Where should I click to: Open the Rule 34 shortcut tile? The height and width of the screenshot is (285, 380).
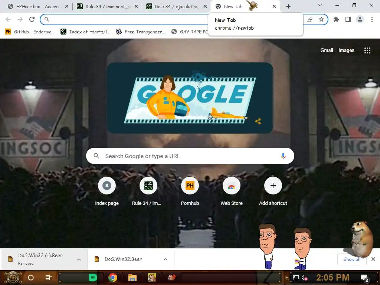click(148, 191)
